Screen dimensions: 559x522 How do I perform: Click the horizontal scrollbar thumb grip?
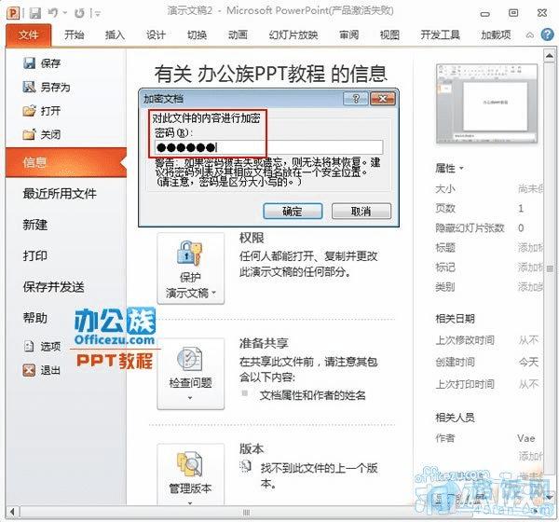(x=246, y=513)
